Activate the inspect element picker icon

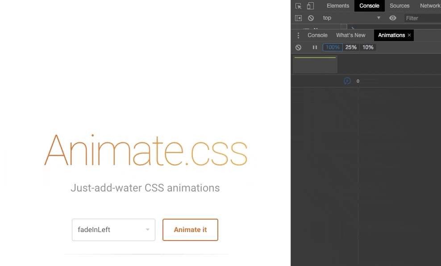point(298,6)
